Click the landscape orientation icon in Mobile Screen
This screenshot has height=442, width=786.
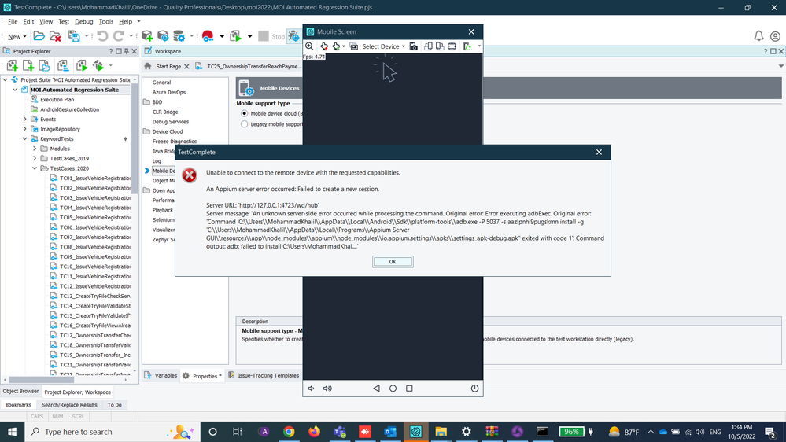(452, 46)
